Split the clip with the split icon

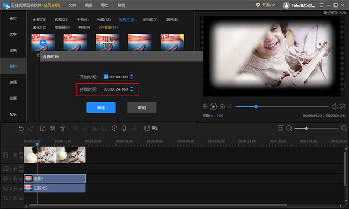(x=53, y=129)
